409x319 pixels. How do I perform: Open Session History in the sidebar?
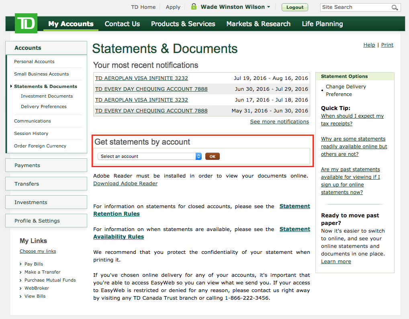pyautogui.click(x=31, y=133)
